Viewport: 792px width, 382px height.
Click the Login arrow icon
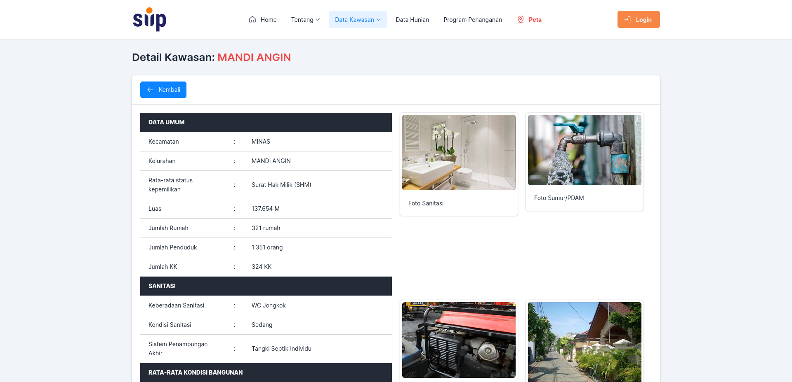(x=627, y=19)
